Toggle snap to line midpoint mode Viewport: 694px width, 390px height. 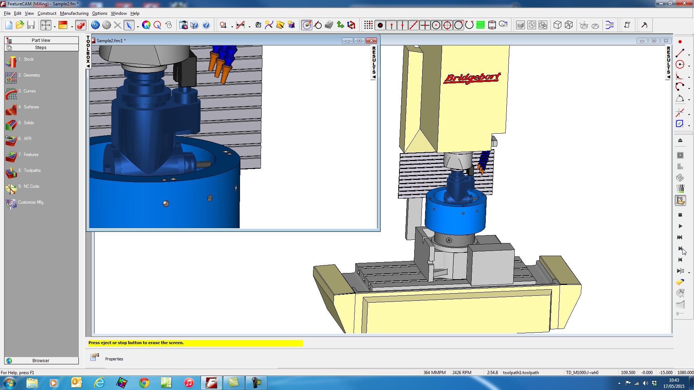tap(402, 25)
